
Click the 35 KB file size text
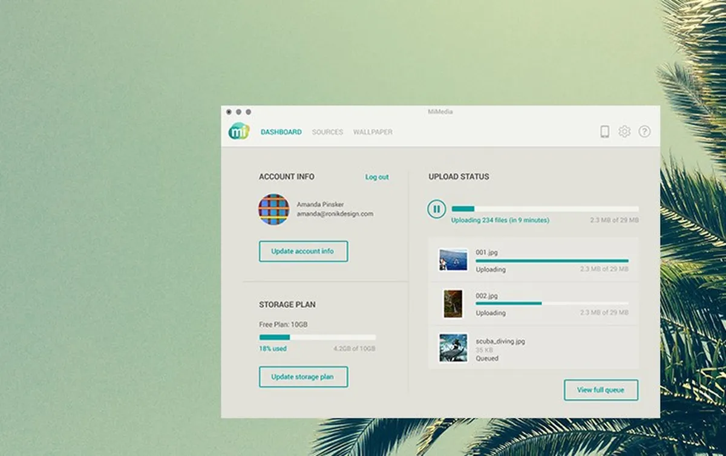[484, 350]
